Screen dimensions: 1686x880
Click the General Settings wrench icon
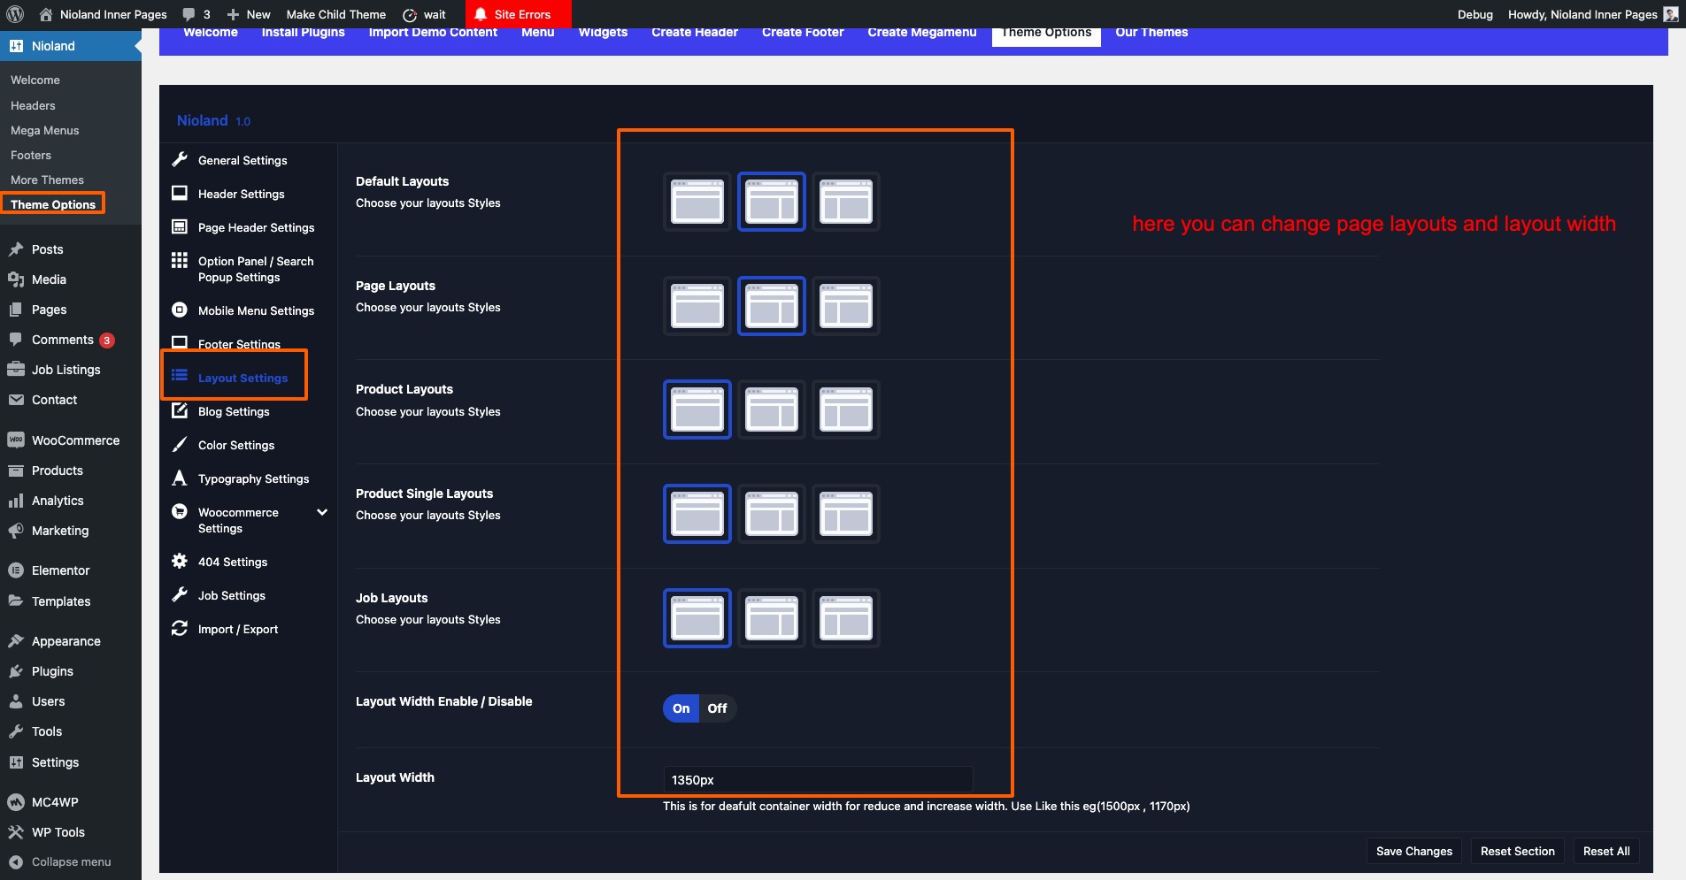click(180, 159)
